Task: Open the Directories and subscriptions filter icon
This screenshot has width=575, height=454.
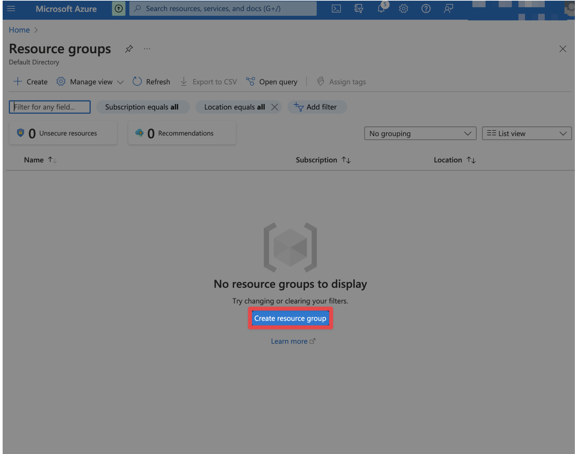Action: coord(359,9)
